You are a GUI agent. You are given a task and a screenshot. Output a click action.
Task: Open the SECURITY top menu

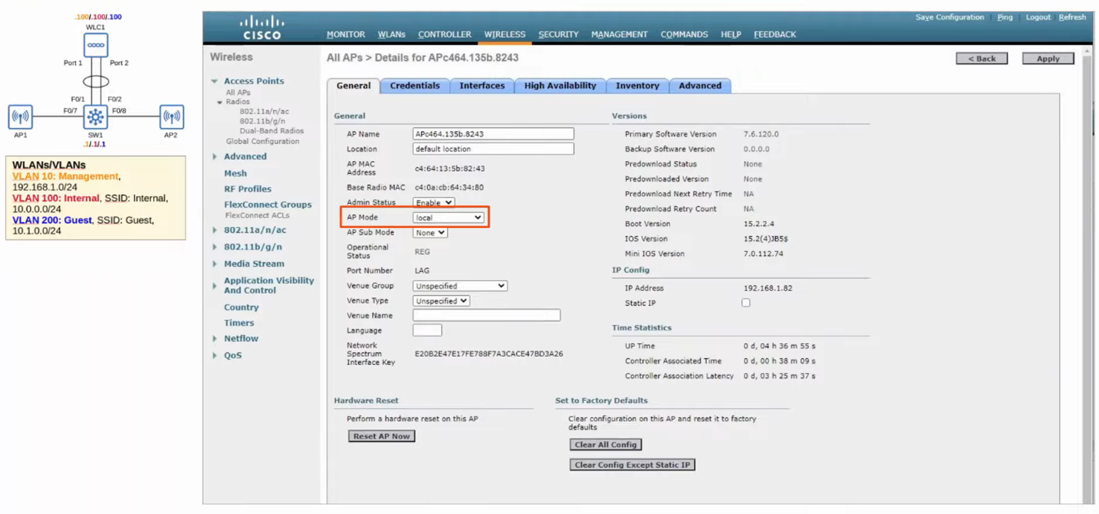coord(558,34)
